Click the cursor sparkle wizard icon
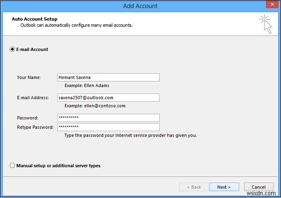Image resolution: width=281 pixels, height=198 pixels. [x=266, y=24]
